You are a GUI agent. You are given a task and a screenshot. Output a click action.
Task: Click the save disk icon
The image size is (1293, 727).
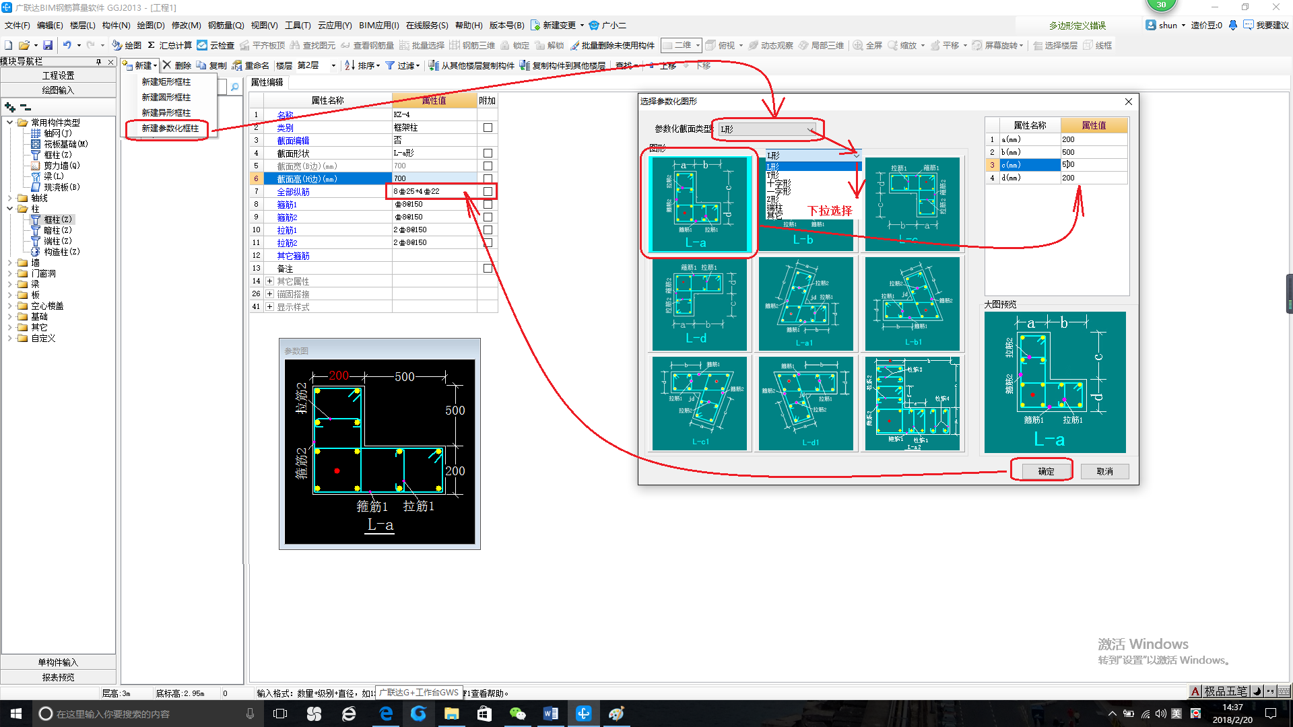(48, 45)
